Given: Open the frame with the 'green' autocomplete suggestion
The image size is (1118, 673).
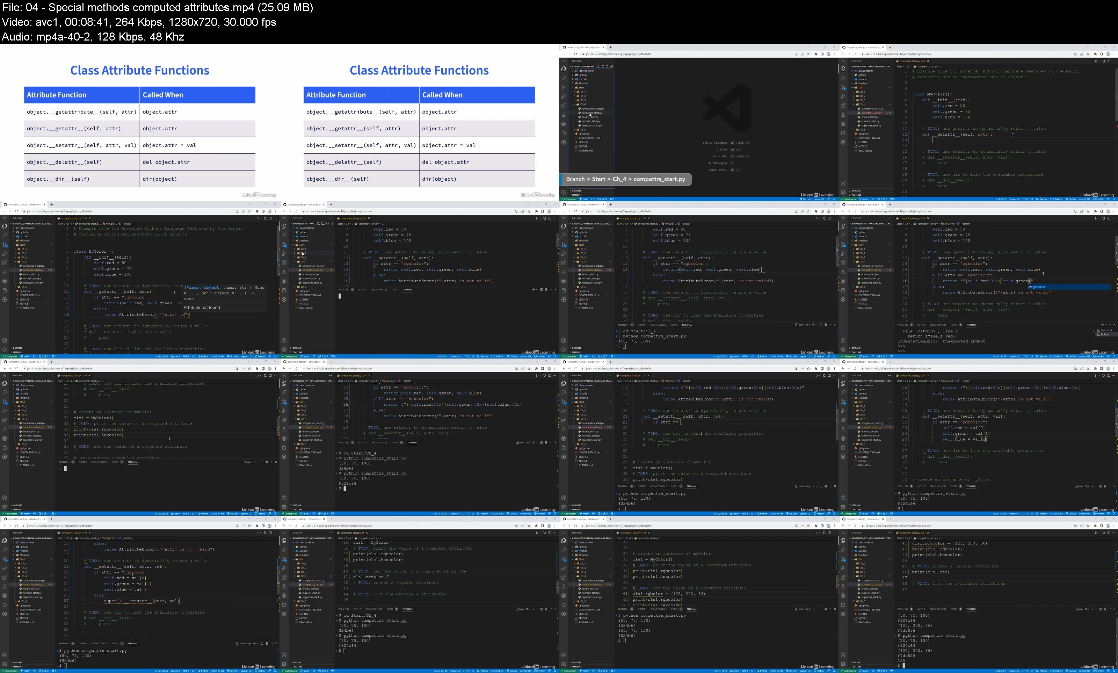Looking at the screenshot, I should click(978, 280).
